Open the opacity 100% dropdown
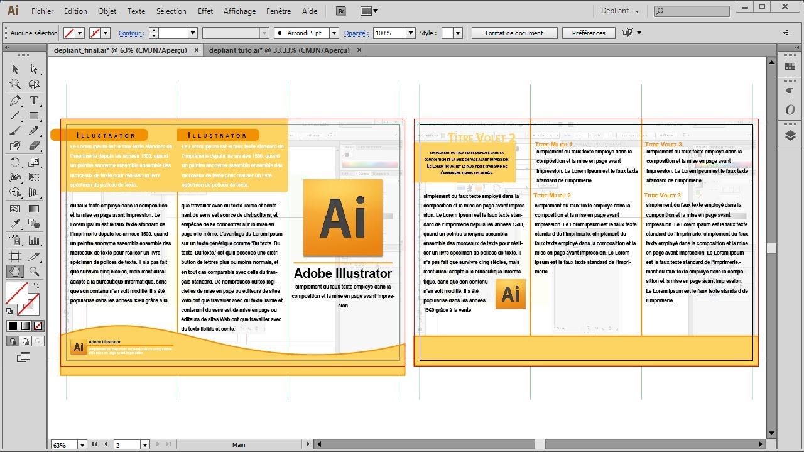Viewport: 804px width, 452px height. pos(411,33)
